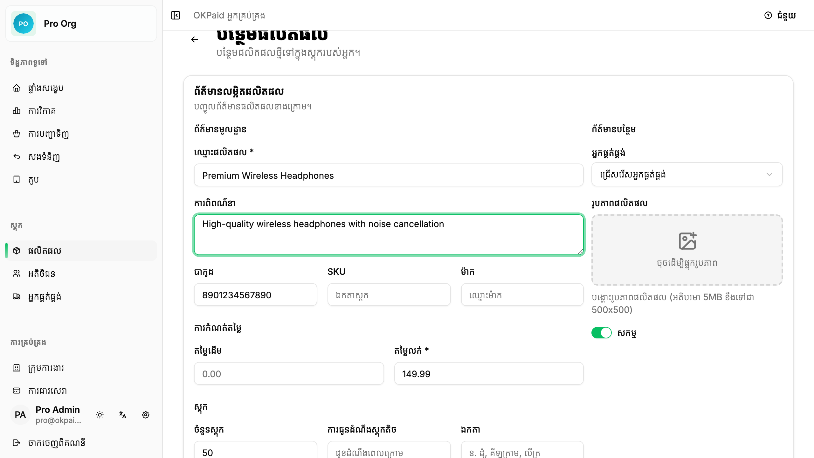Click the barcode field 8901234567890
Screen dimensions: 814x458
[256, 295]
